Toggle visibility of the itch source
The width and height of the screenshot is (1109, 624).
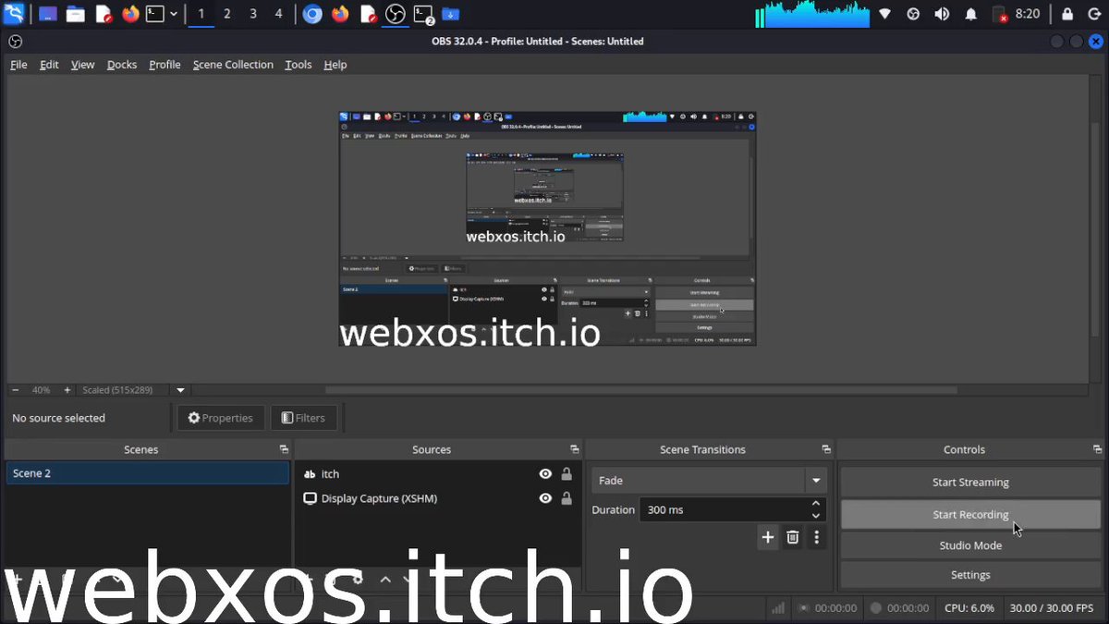[545, 474]
